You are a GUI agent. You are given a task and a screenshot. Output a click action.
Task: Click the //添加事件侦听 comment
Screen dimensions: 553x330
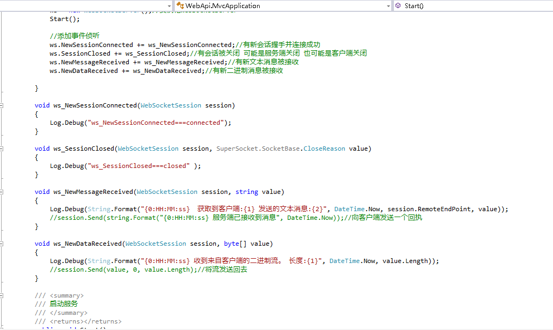[75, 36]
